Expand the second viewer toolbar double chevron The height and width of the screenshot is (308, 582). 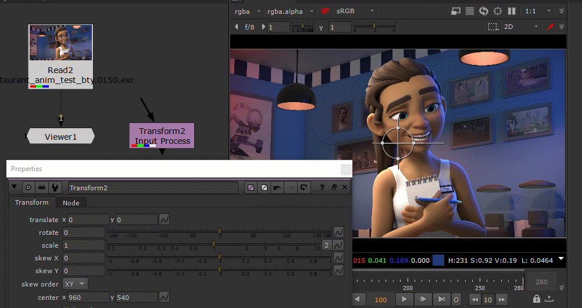(x=561, y=27)
